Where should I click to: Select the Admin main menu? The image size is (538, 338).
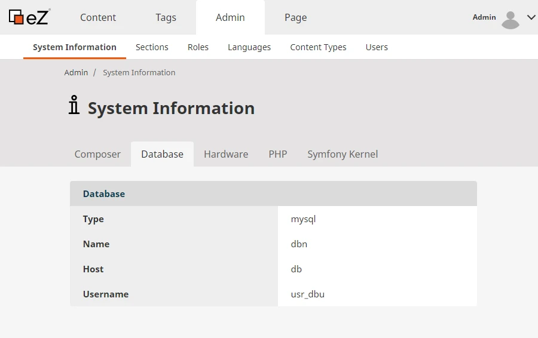(230, 17)
